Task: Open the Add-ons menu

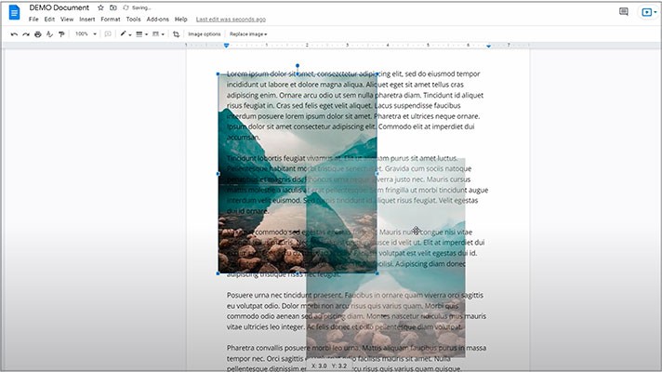Action: coord(157,20)
